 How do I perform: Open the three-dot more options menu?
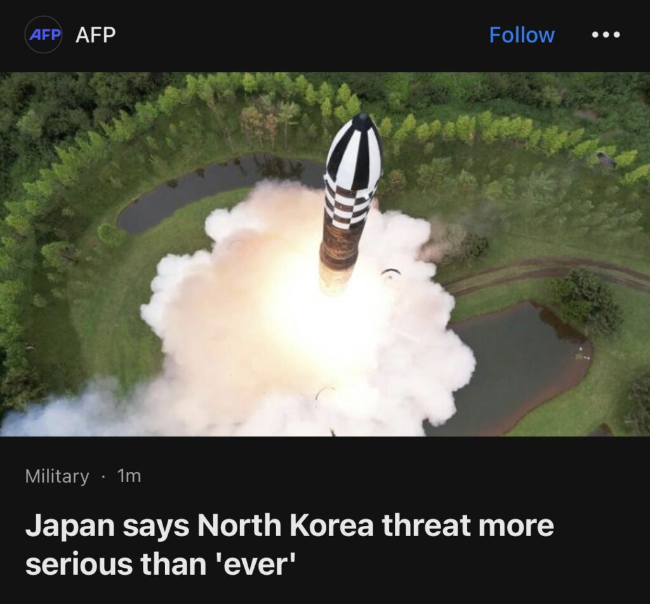click(x=606, y=35)
